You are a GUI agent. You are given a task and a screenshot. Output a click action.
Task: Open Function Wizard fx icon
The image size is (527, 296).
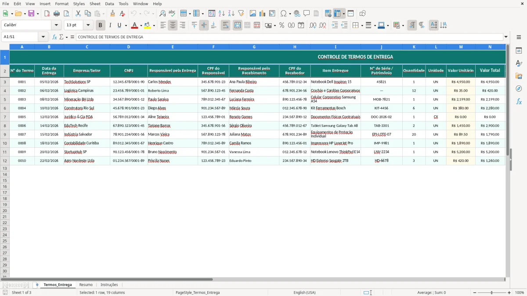point(54,37)
